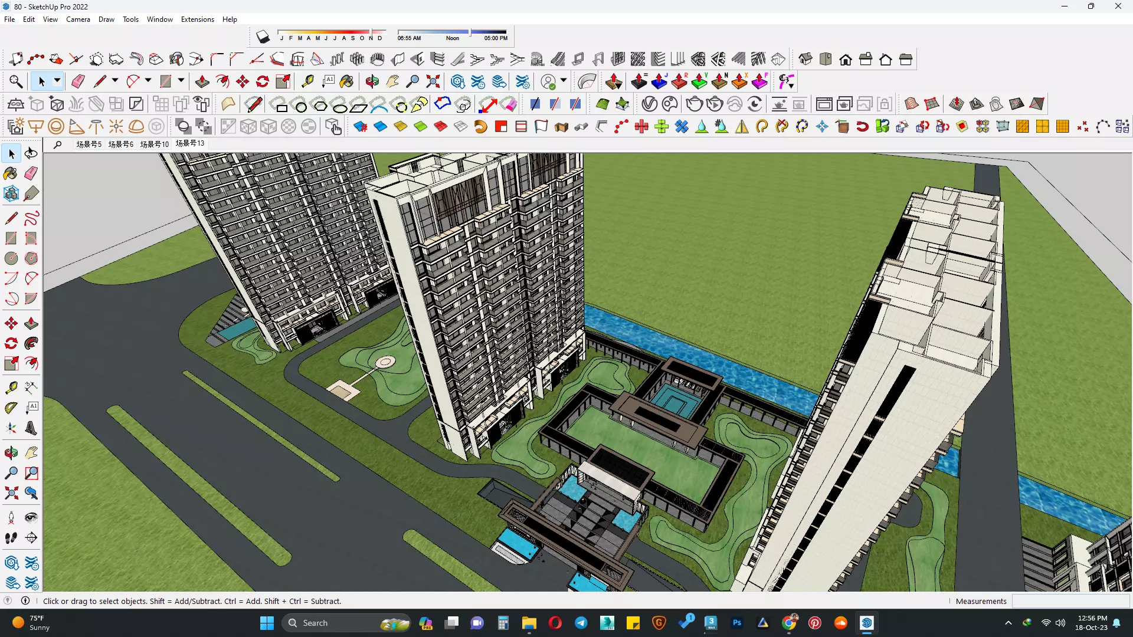Screen dimensions: 1133x637
Task: Open the Camera menu
Action: click(x=78, y=19)
